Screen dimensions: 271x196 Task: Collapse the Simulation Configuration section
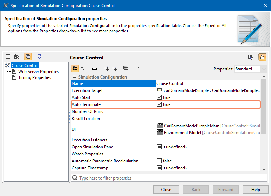[74, 77]
